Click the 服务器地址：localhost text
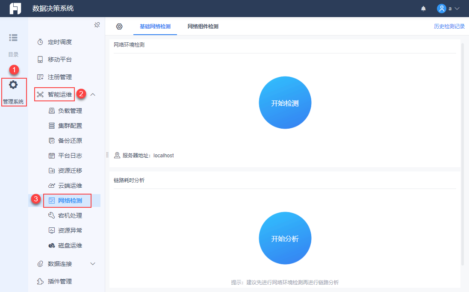Image resolution: width=469 pixels, height=292 pixels. (148, 156)
